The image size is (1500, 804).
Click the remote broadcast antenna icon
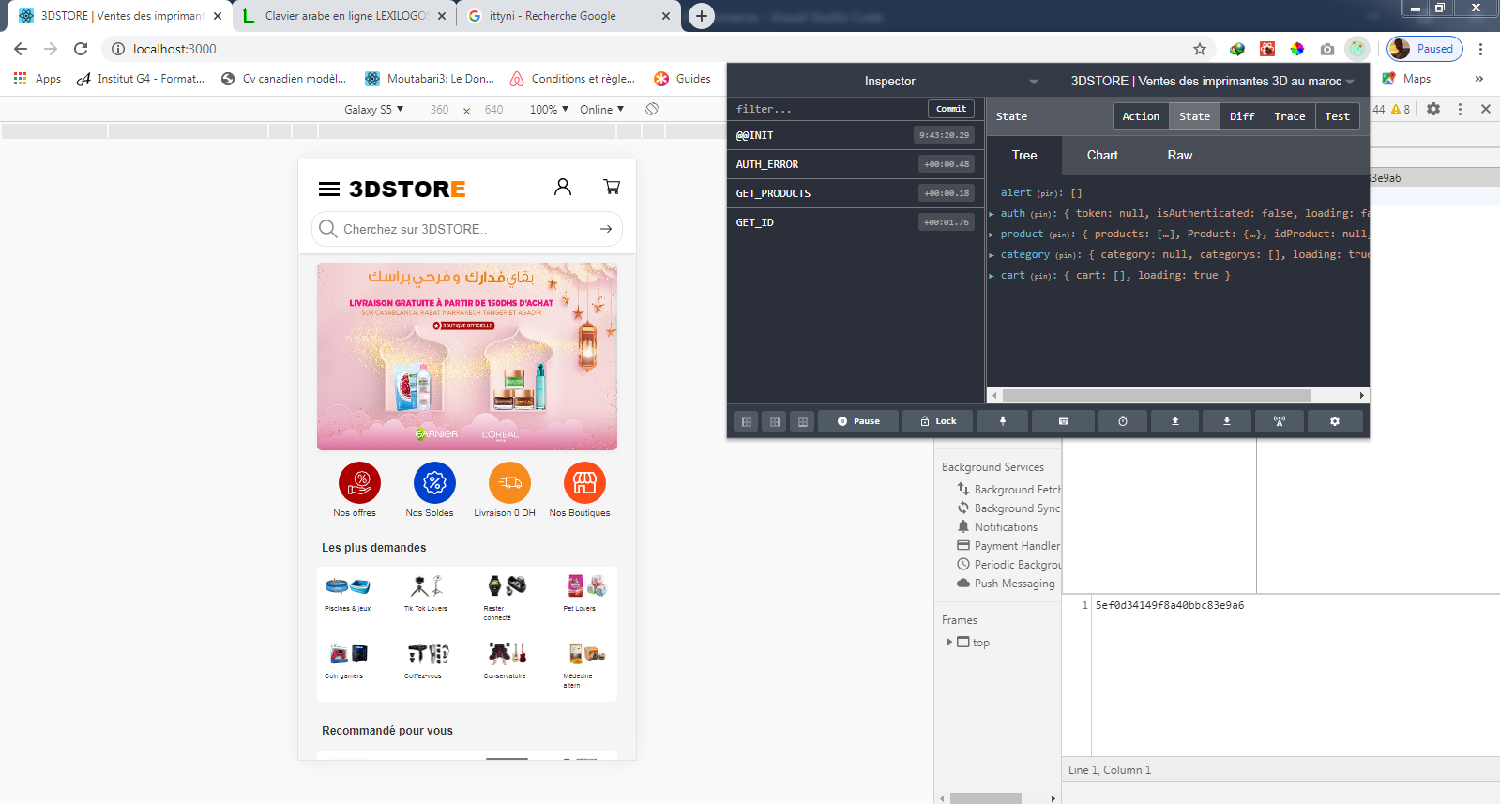tap(1279, 421)
